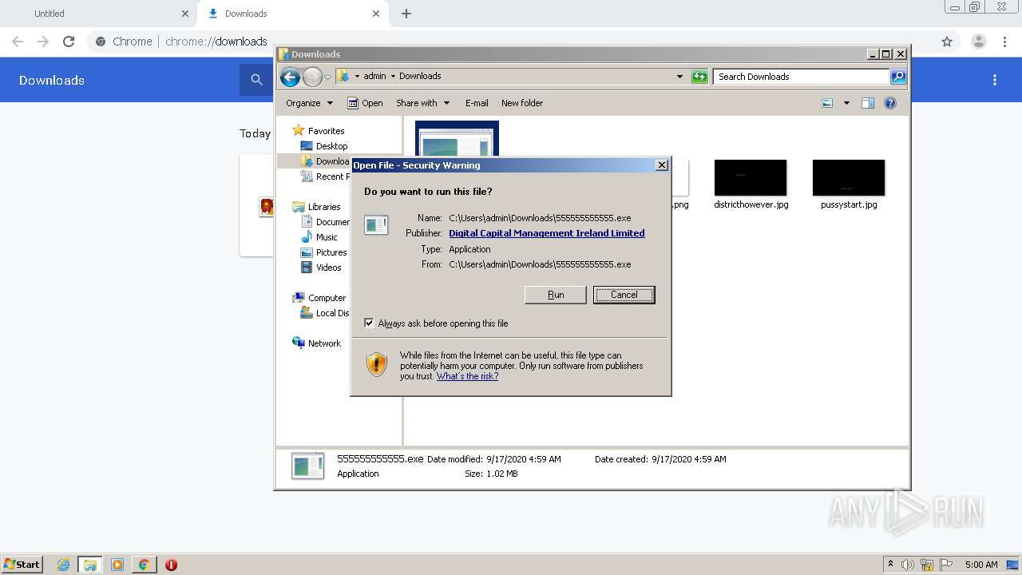Click Chrome back arrow
The image size is (1022, 575).
(18, 42)
